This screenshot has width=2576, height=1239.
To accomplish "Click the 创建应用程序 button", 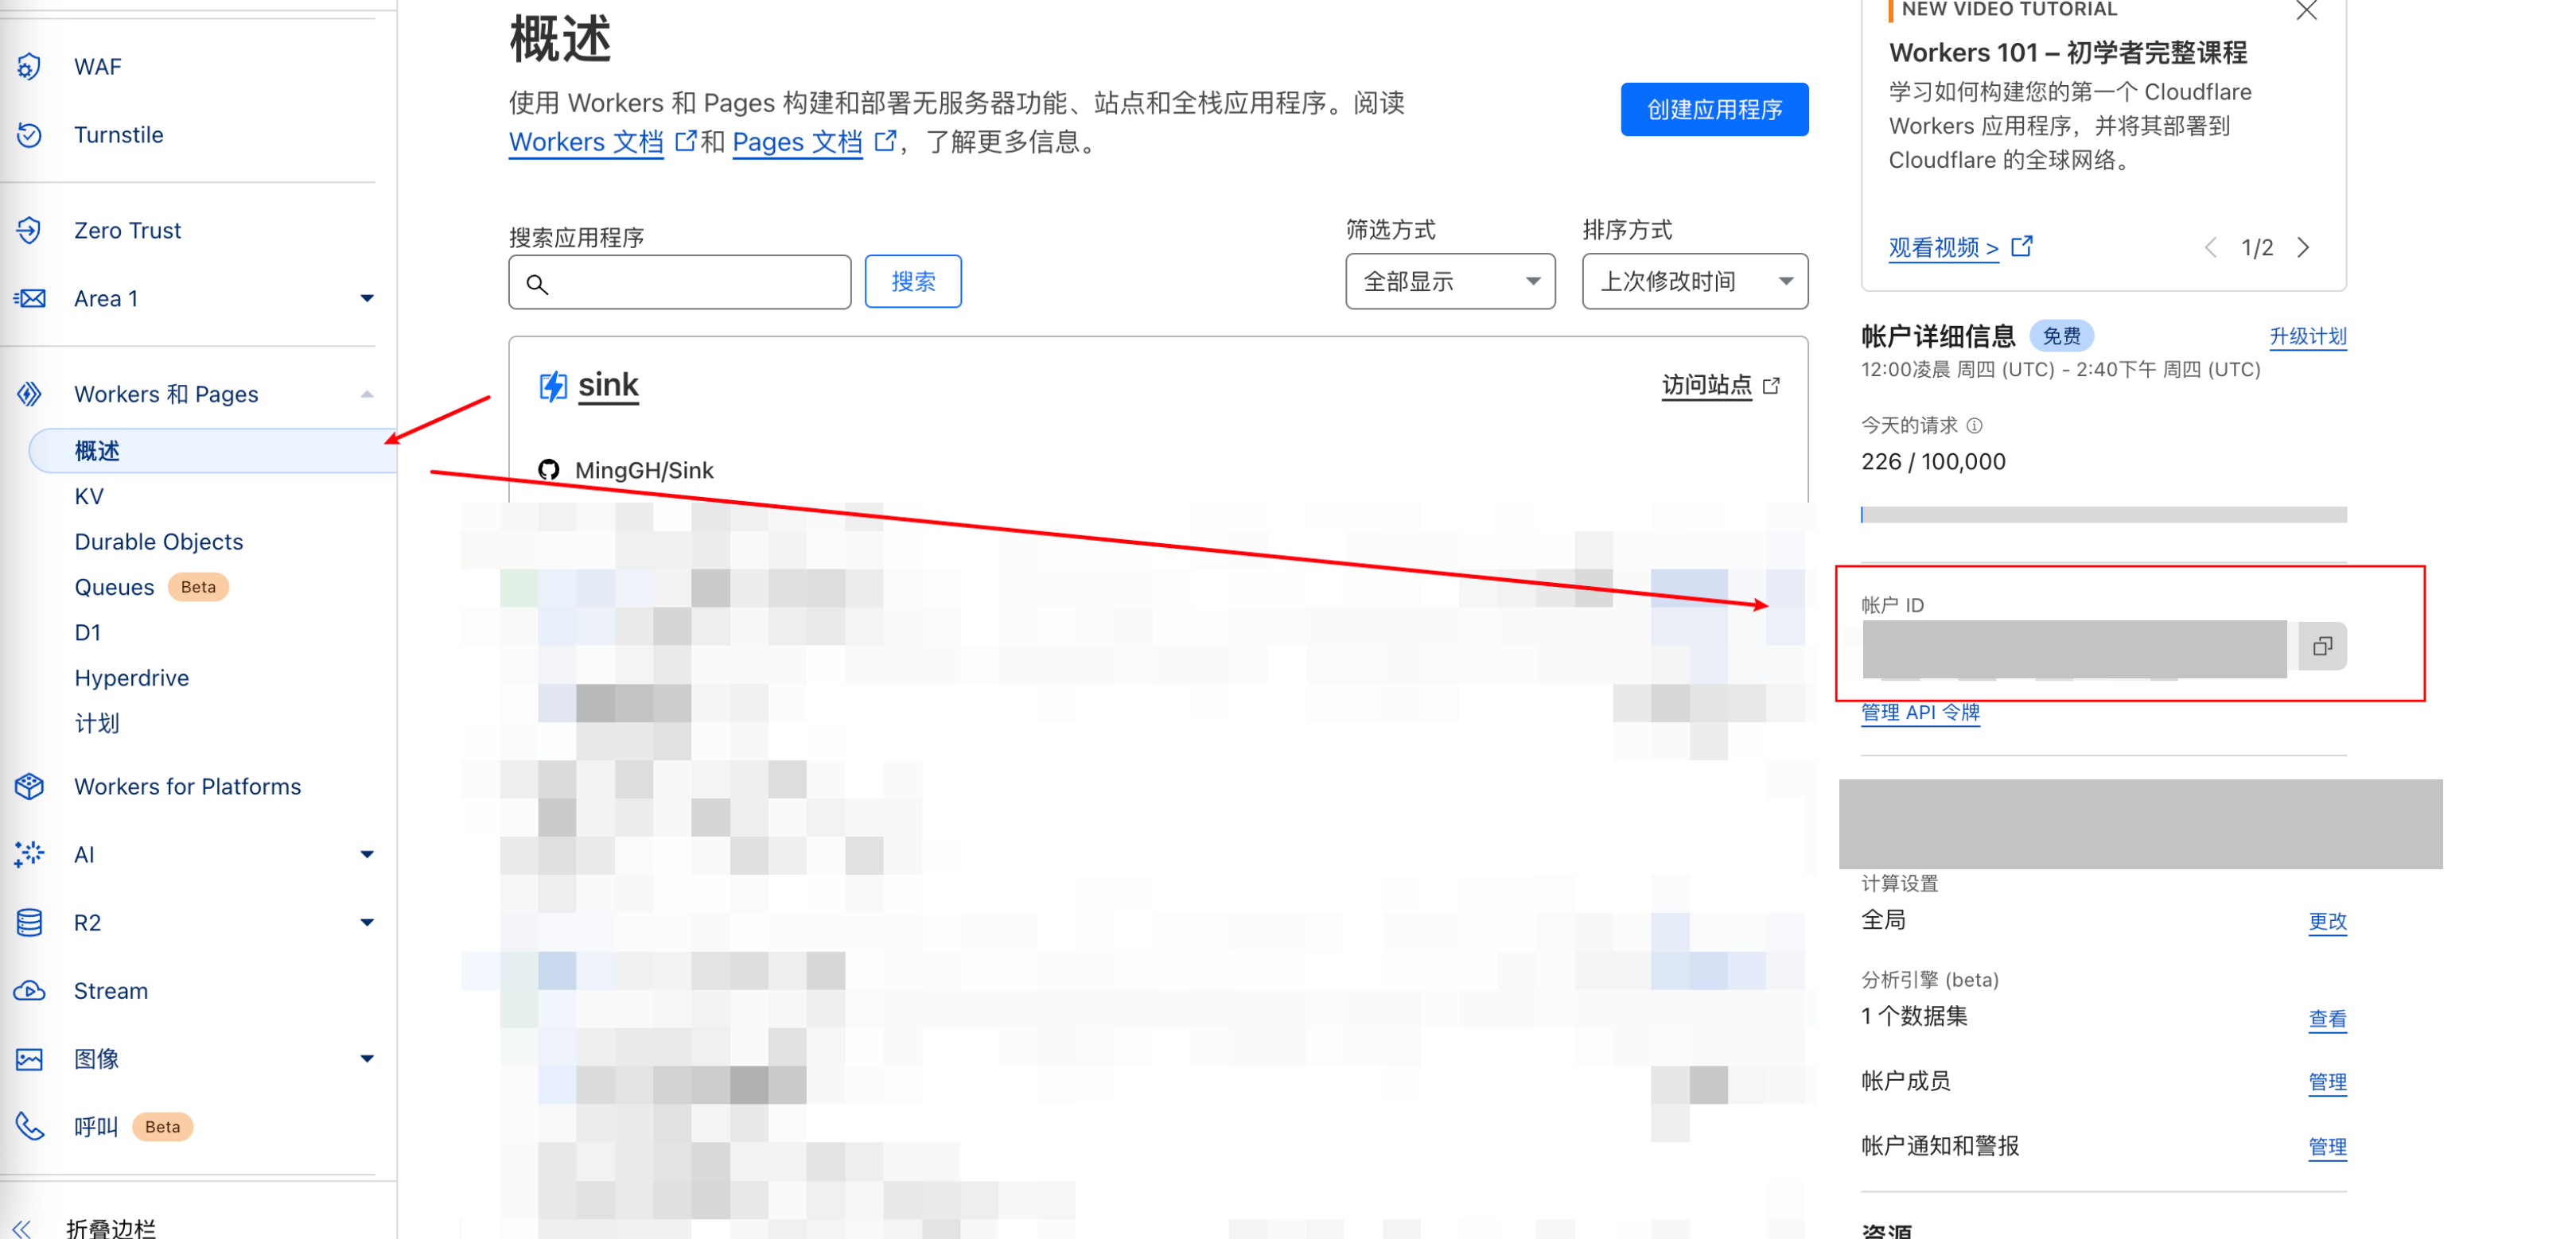I will point(1714,109).
